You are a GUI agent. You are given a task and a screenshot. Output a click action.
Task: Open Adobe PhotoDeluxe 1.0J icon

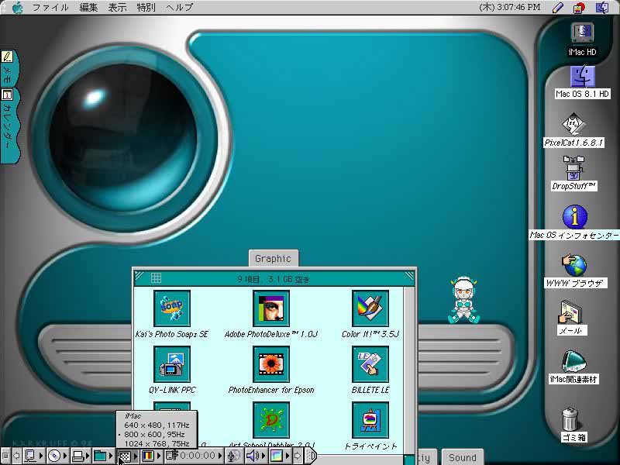pos(270,308)
